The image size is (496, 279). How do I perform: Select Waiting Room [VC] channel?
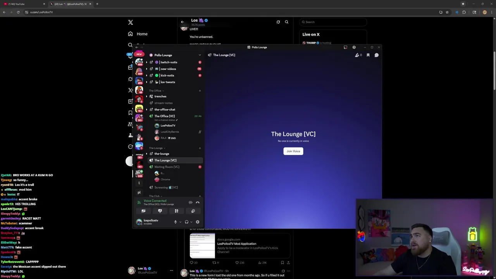point(174,167)
